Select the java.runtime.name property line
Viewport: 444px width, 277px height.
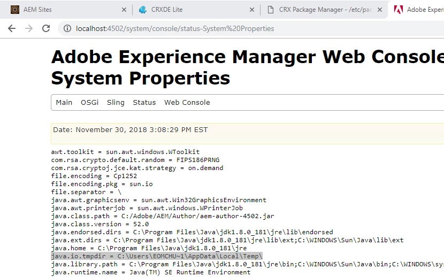(x=151, y=272)
